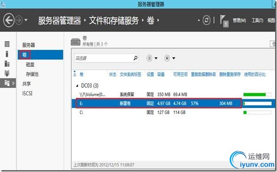The image size is (277, 172).
Task: Open the 工具(T) menu
Action: [257, 21]
